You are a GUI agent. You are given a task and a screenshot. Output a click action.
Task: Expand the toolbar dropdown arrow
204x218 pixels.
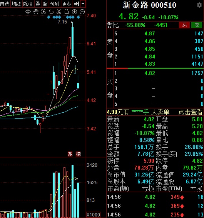[83, 4]
